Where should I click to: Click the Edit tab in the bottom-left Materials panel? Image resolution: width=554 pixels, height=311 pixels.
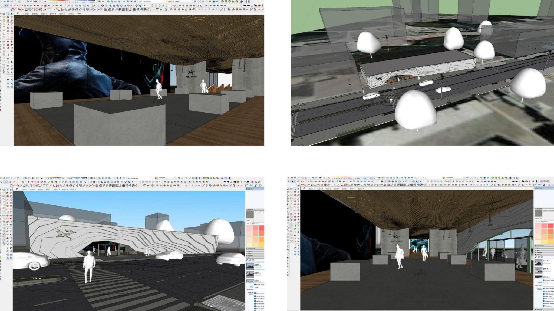[x=252, y=221]
